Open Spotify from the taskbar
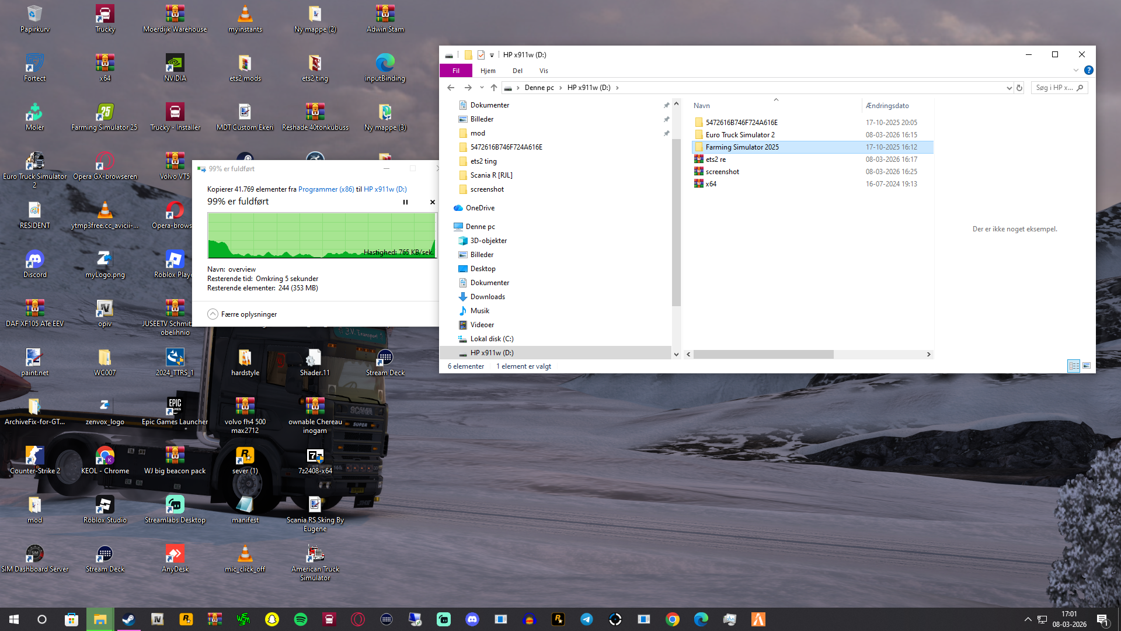This screenshot has height=631, width=1121. point(301,619)
